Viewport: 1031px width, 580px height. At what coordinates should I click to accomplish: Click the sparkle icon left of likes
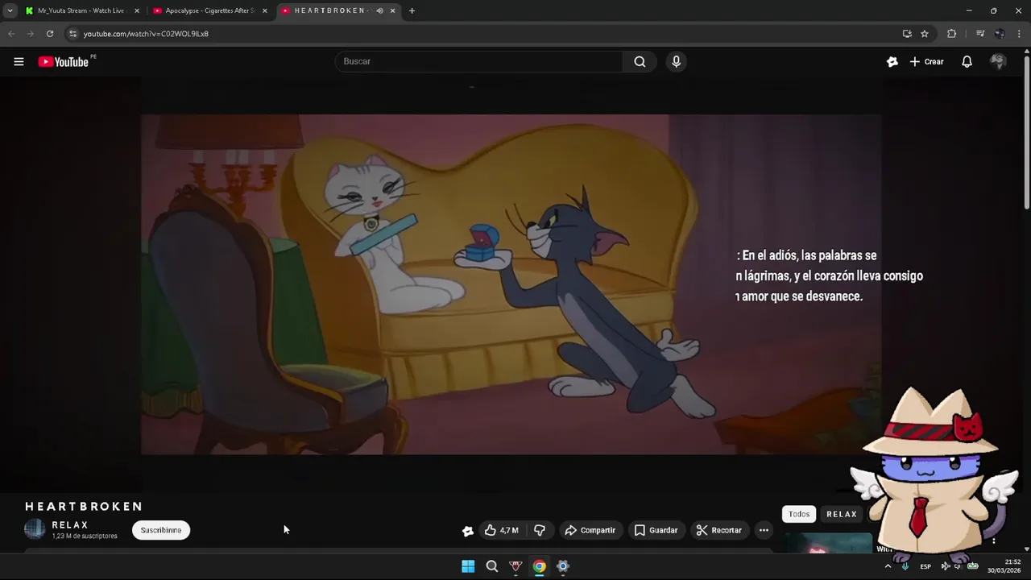(467, 530)
